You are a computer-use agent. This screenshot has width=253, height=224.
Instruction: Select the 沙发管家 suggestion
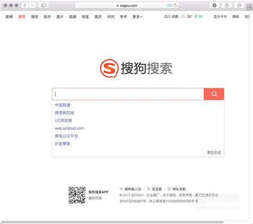[62, 144]
